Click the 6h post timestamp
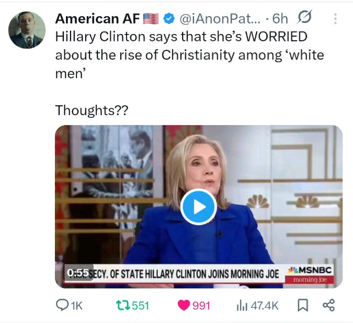 [280, 18]
